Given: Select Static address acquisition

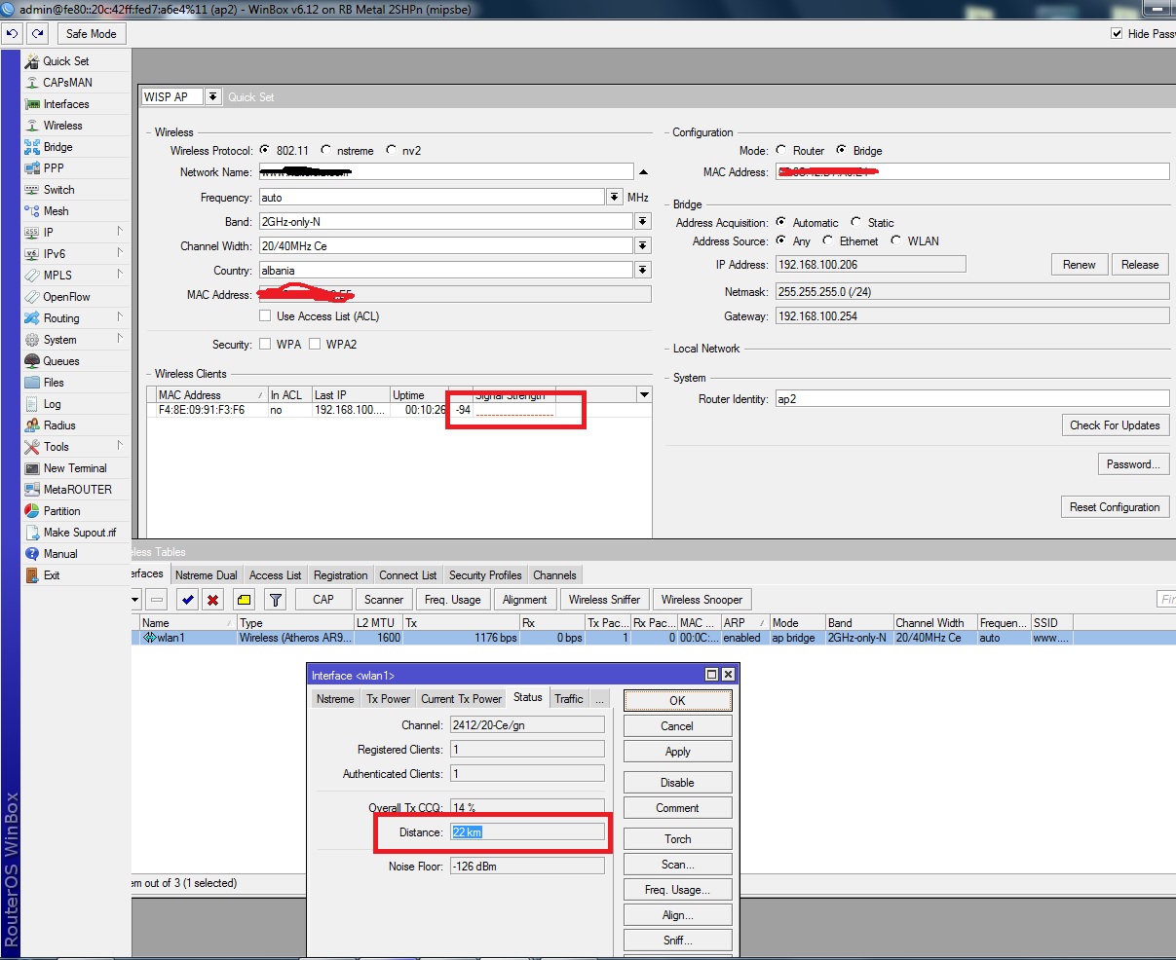Looking at the screenshot, I should 855,223.
